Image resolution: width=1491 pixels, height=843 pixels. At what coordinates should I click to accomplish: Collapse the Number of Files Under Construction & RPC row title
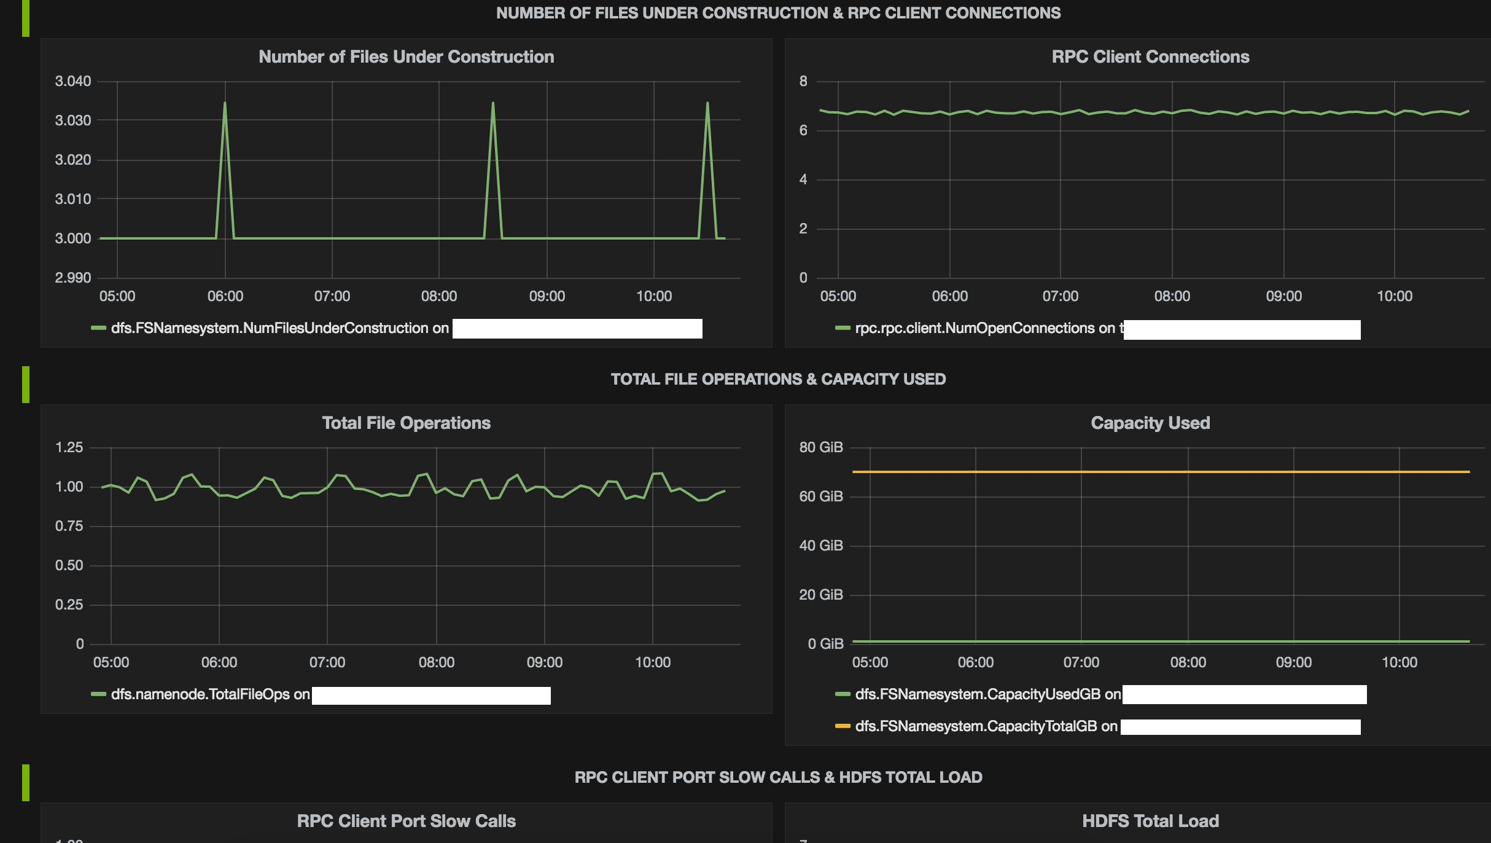777,13
